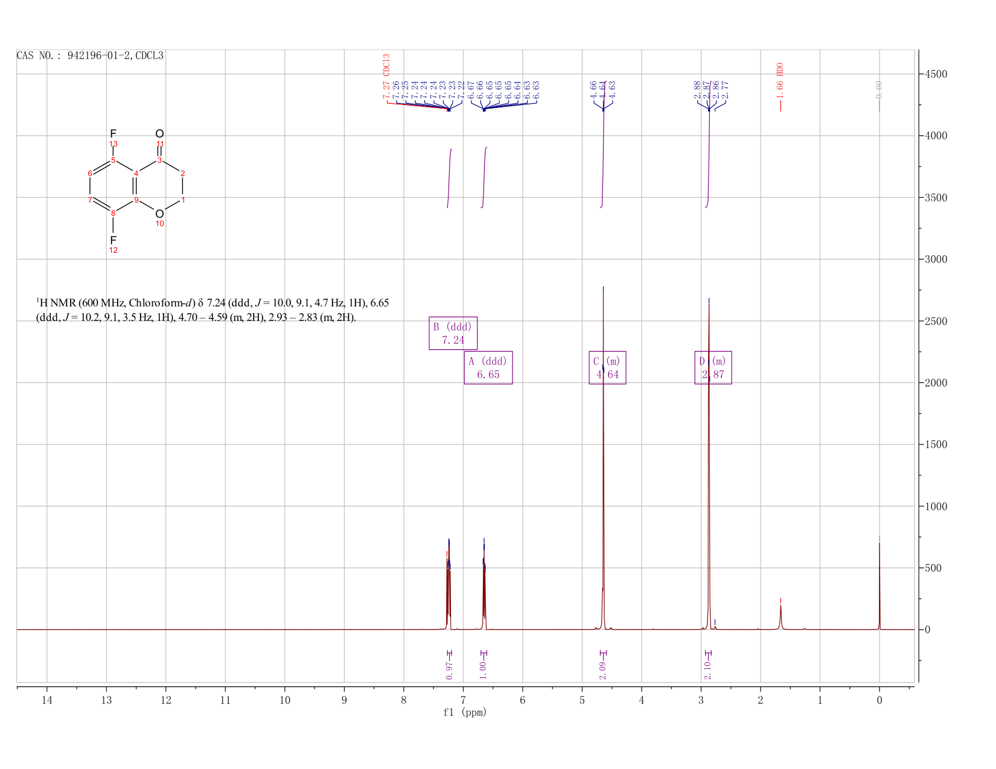Click the 8 tick label on ppm axis

click(x=404, y=700)
